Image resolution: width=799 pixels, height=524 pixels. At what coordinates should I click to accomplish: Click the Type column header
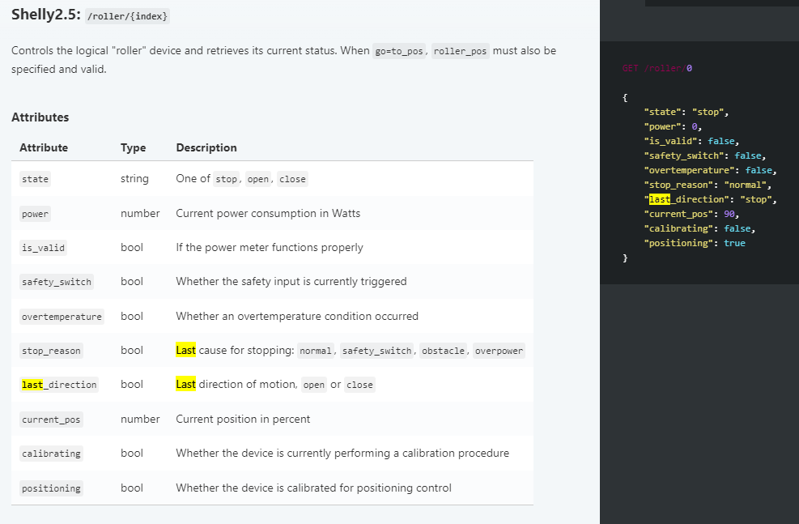(133, 148)
